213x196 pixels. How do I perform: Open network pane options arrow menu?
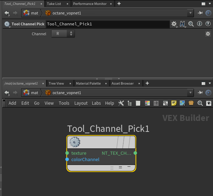coord(210,83)
